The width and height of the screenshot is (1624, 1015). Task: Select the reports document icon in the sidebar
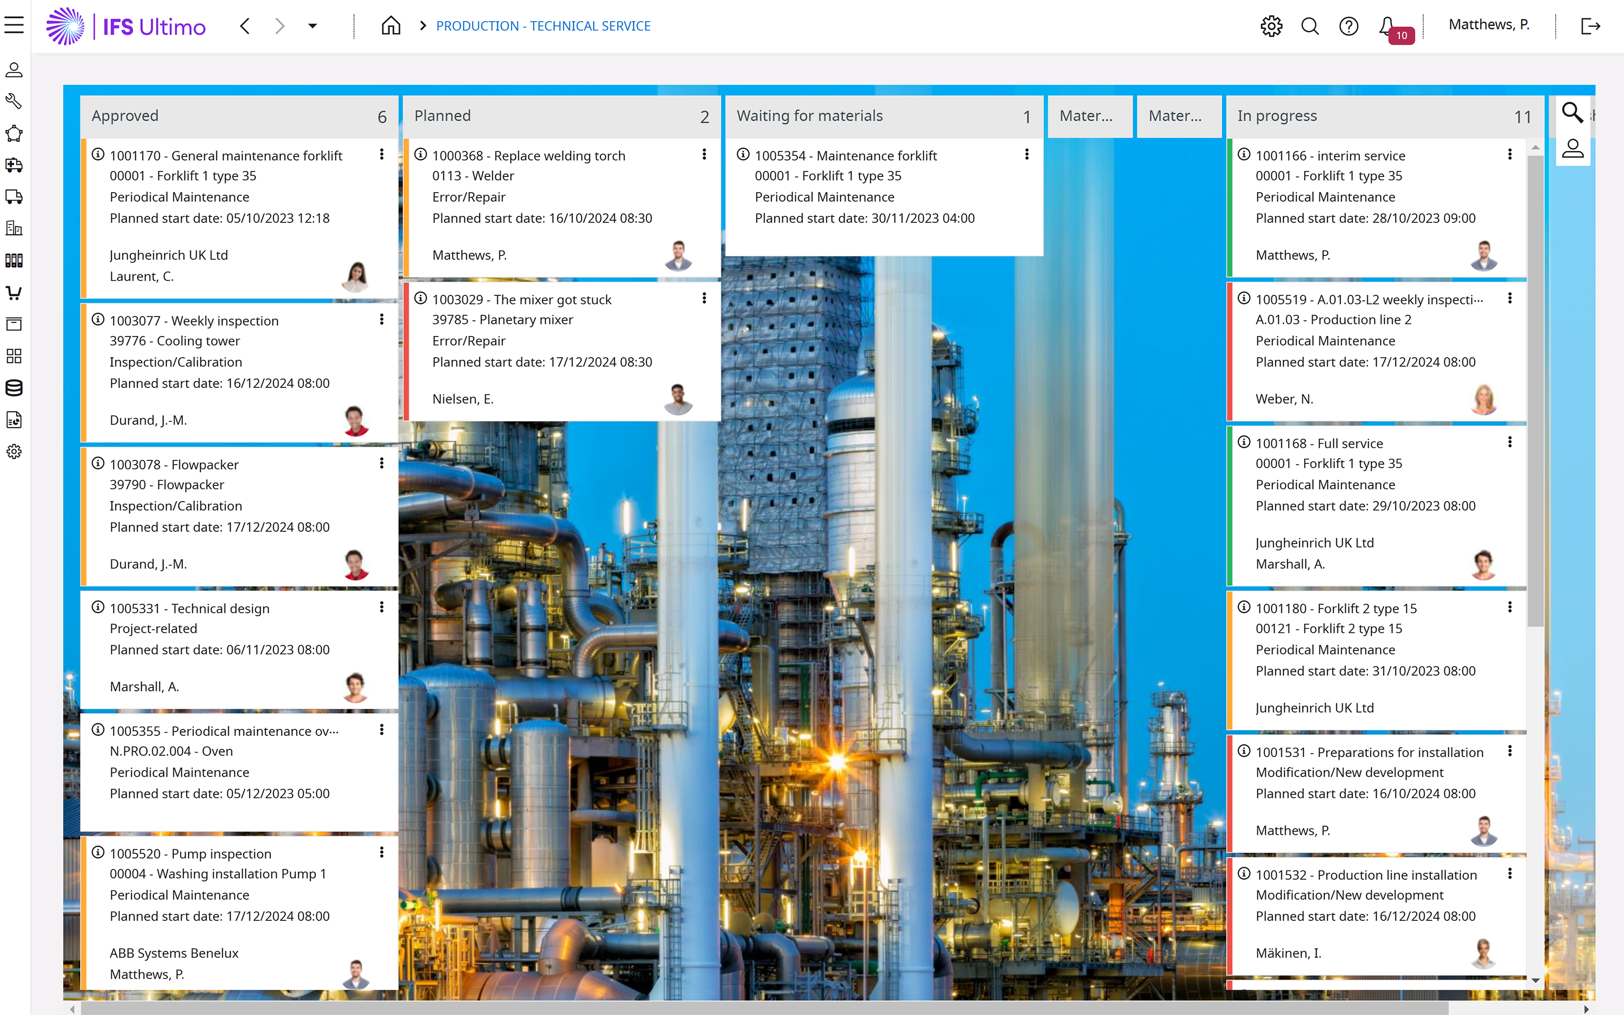point(14,419)
